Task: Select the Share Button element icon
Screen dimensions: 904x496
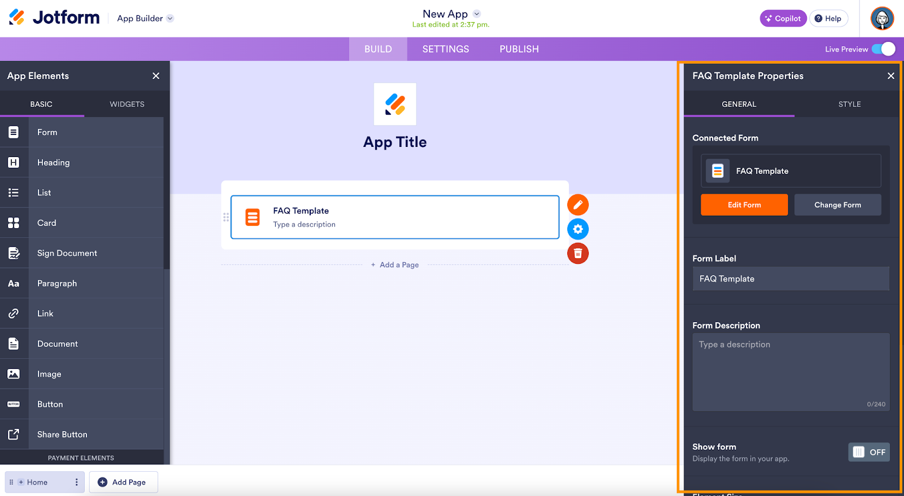Action: tap(14, 434)
